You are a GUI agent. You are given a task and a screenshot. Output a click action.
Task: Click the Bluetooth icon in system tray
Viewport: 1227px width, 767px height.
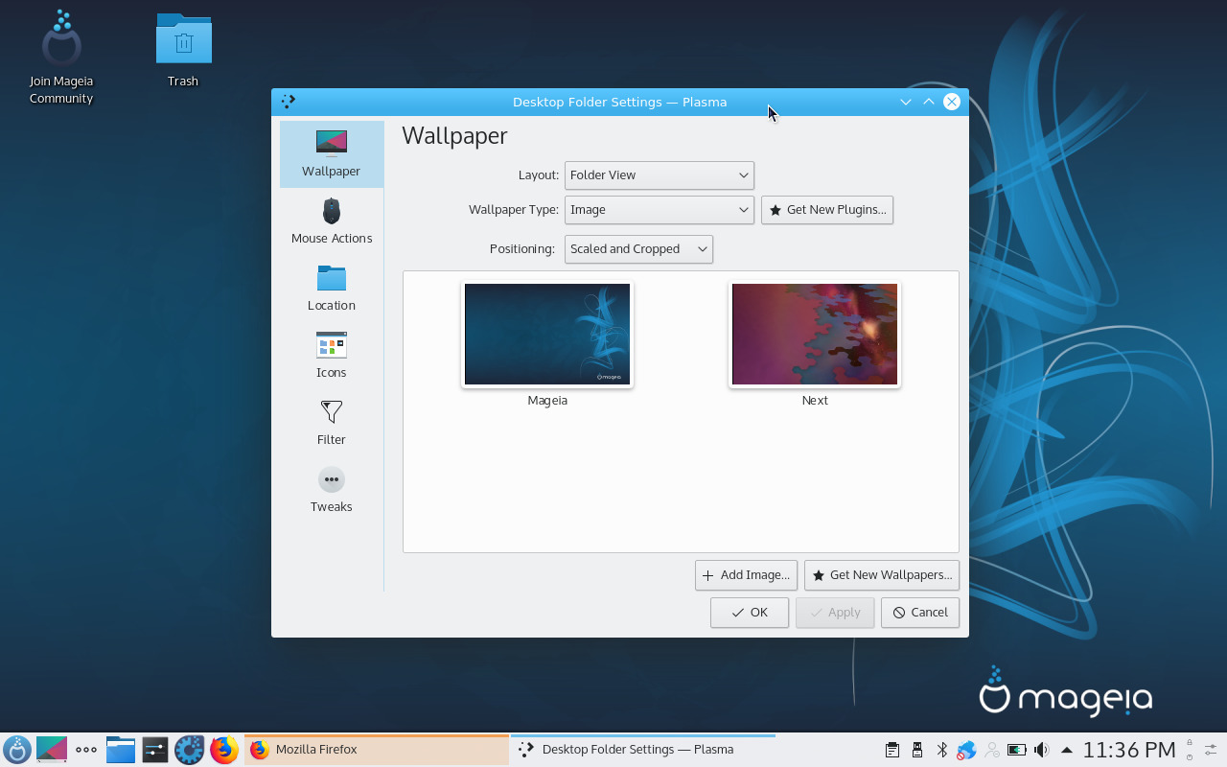coord(941,750)
